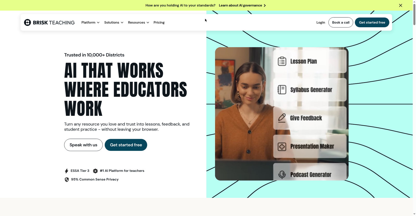The height and width of the screenshot is (216, 416).
Task: Click the scrollbar up arrow
Action: point(414,2)
